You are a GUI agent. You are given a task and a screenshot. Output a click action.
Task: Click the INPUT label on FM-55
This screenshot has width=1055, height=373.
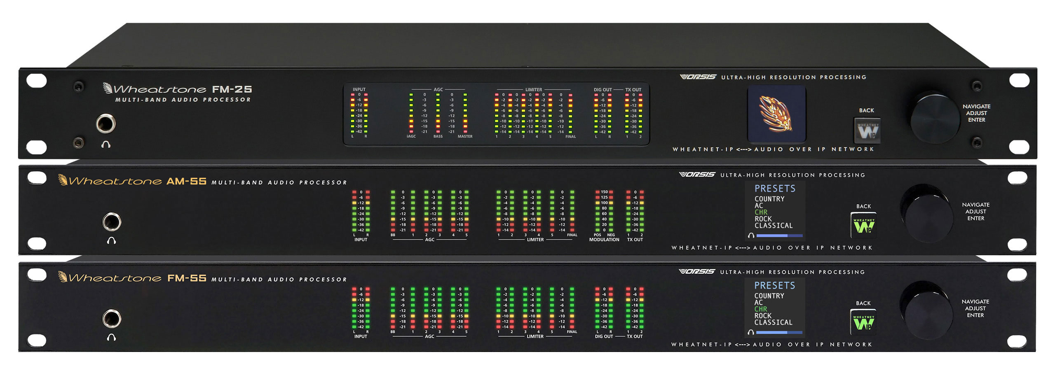tap(361, 336)
